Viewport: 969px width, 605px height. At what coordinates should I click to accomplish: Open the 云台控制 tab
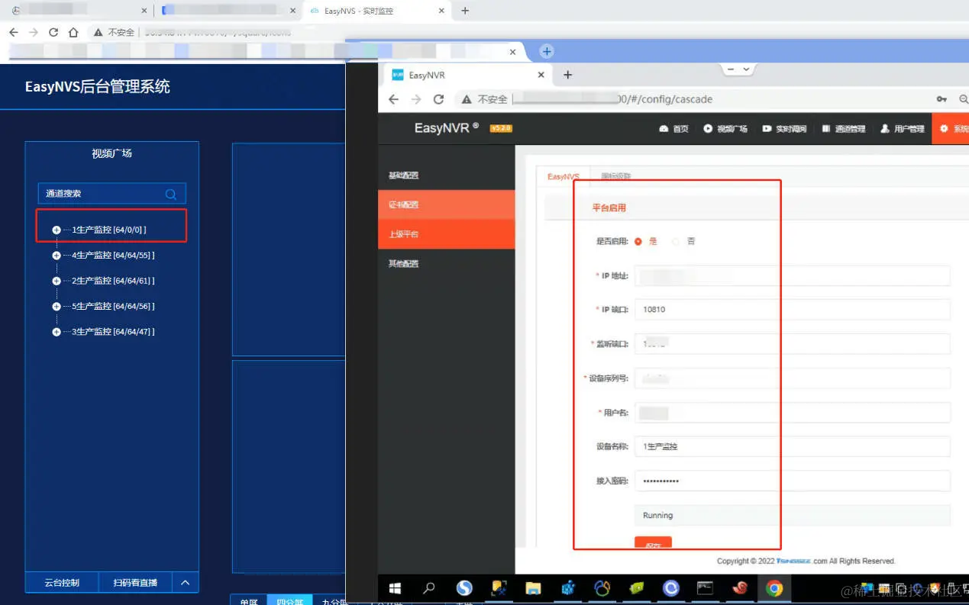point(62,583)
